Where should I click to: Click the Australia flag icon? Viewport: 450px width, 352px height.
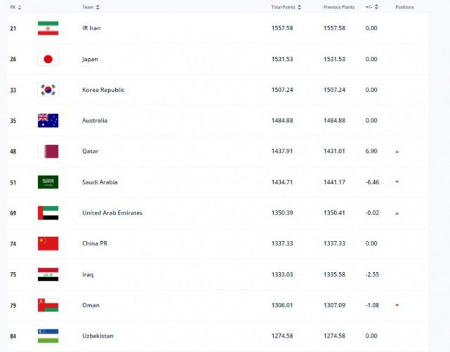(48, 121)
